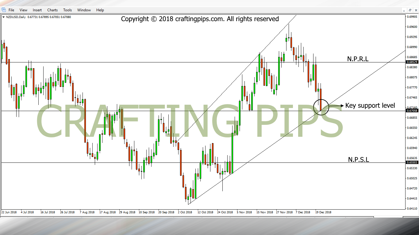Click the 4 Jul 2018 date label
The height and width of the screenshot is (235, 419).
28,212
